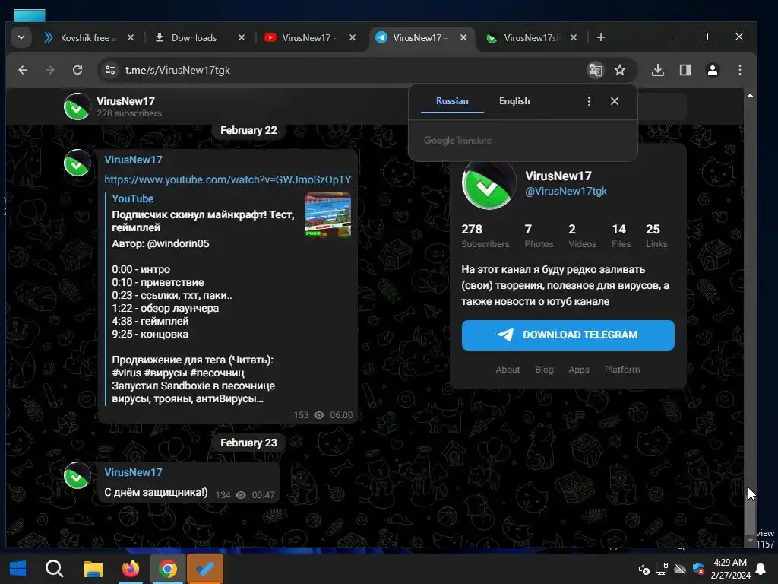Open the Chrome three-dot menu

click(740, 70)
